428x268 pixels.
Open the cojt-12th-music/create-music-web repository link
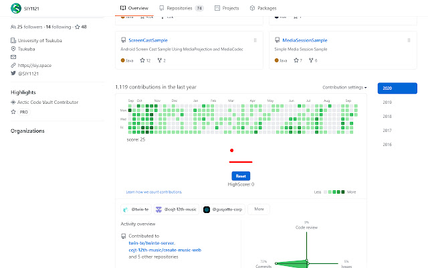[x=165, y=250]
